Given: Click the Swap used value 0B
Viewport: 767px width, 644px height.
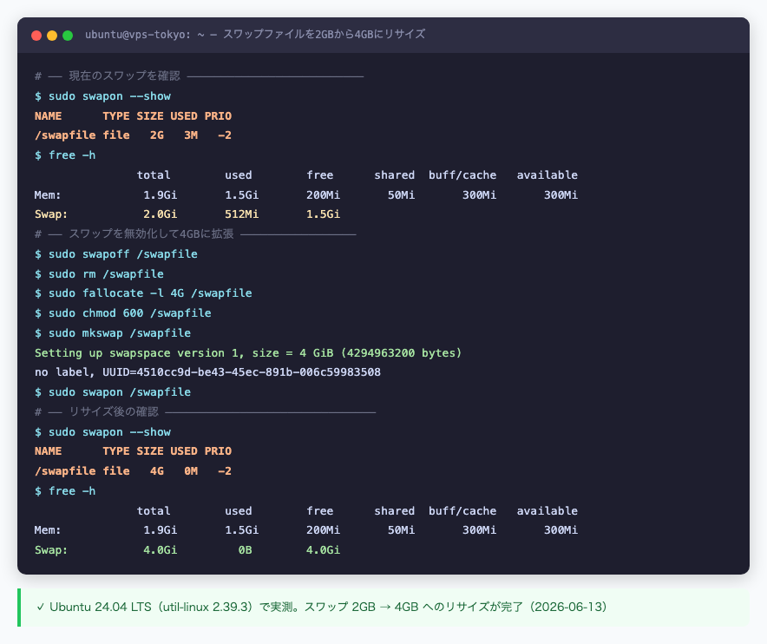Looking at the screenshot, I should pos(245,550).
